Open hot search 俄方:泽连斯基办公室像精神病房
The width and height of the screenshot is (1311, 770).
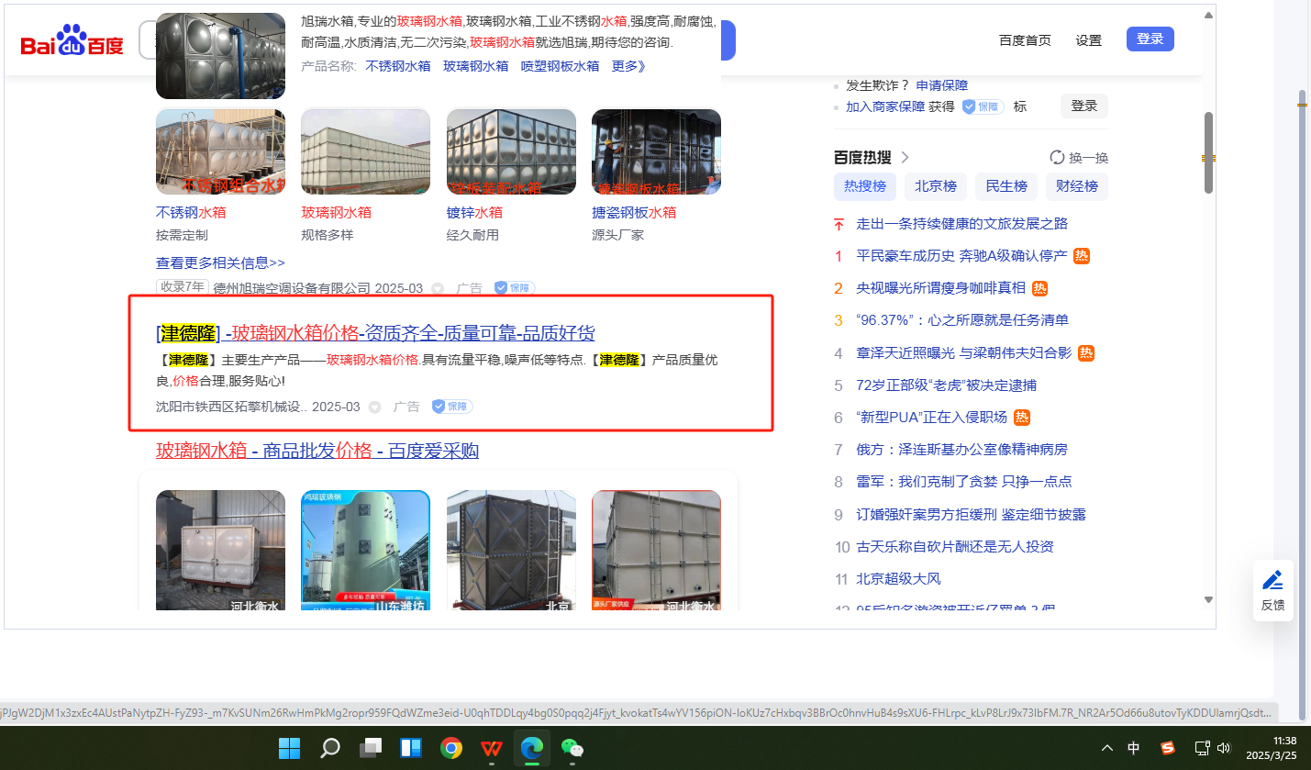coord(961,450)
